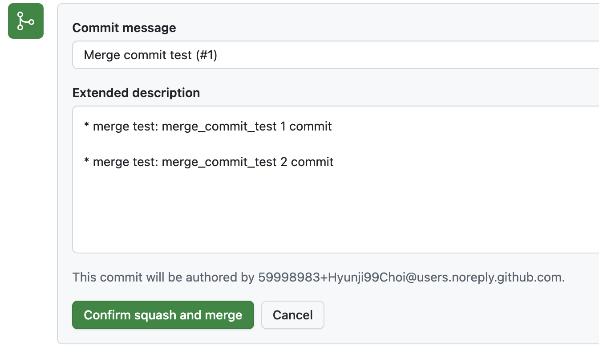Click "1 commit" ending the first description line
599x351 pixels.
click(x=306, y=127)
